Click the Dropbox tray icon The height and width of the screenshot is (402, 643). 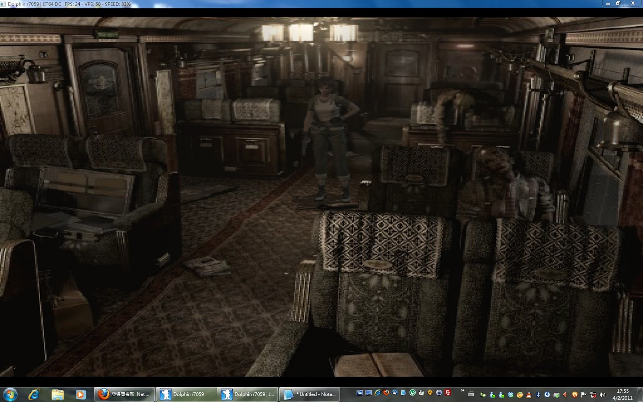coord(511,395)
